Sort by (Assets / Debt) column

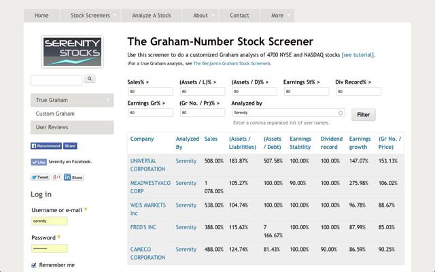tap(273, 143)
